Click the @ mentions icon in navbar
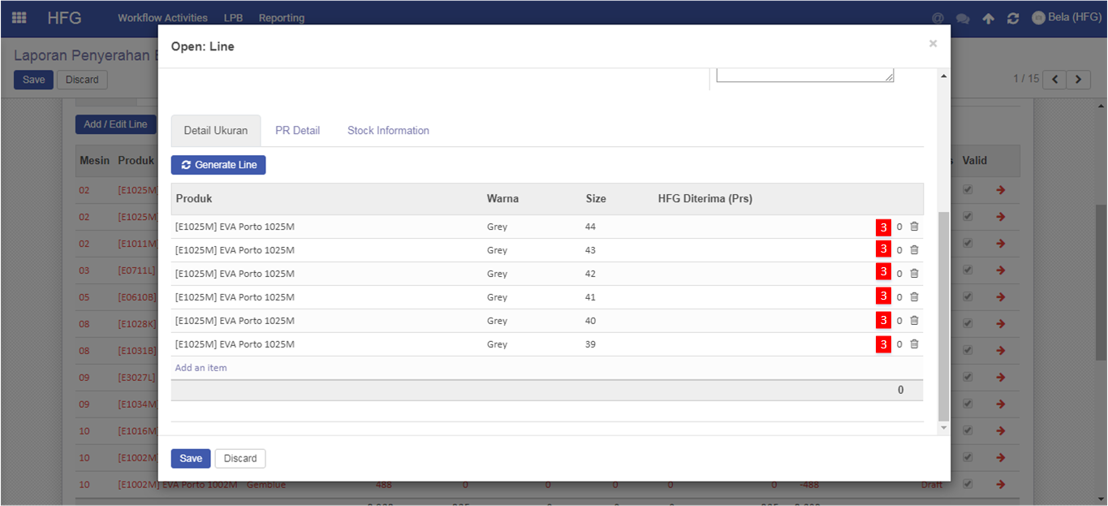 point(938,18)
